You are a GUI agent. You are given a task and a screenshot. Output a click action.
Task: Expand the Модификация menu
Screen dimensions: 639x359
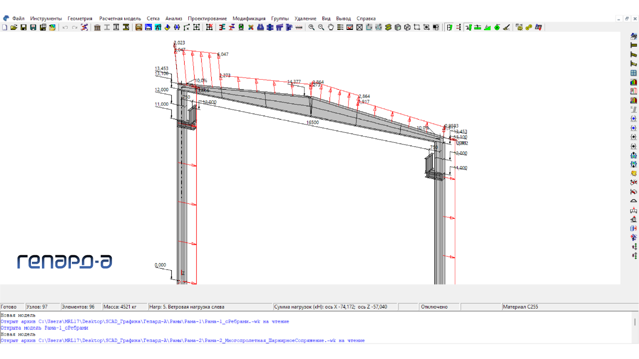pos(249,18)
